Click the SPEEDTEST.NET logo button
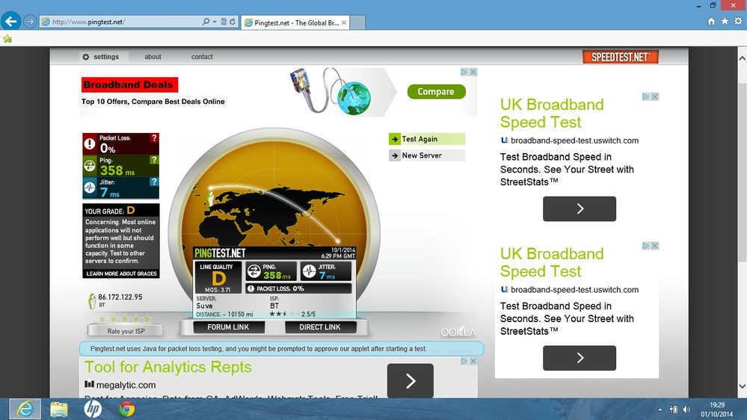The width and height of the screenshot is (747, 420). click(621, 57)
